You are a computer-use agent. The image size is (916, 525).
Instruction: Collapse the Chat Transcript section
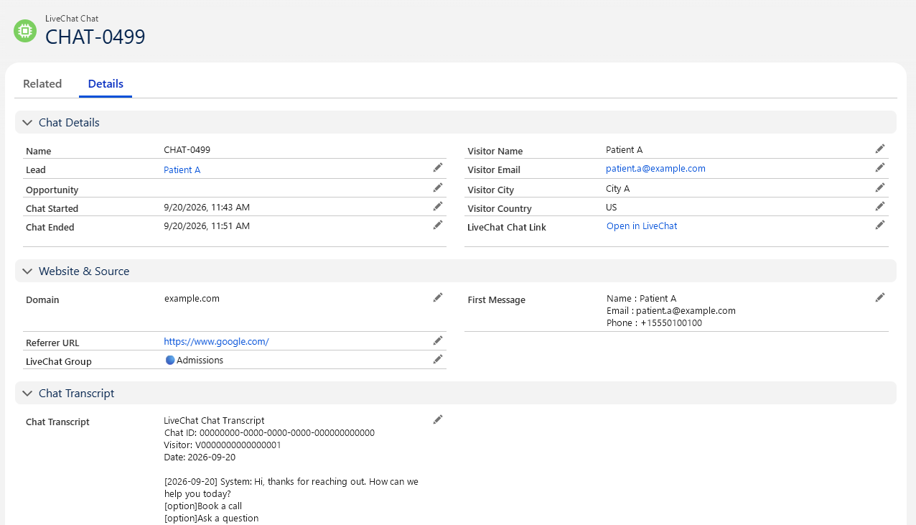coord(27,394)
